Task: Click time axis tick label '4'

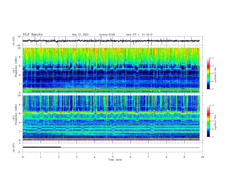Action: pos(94,157)
